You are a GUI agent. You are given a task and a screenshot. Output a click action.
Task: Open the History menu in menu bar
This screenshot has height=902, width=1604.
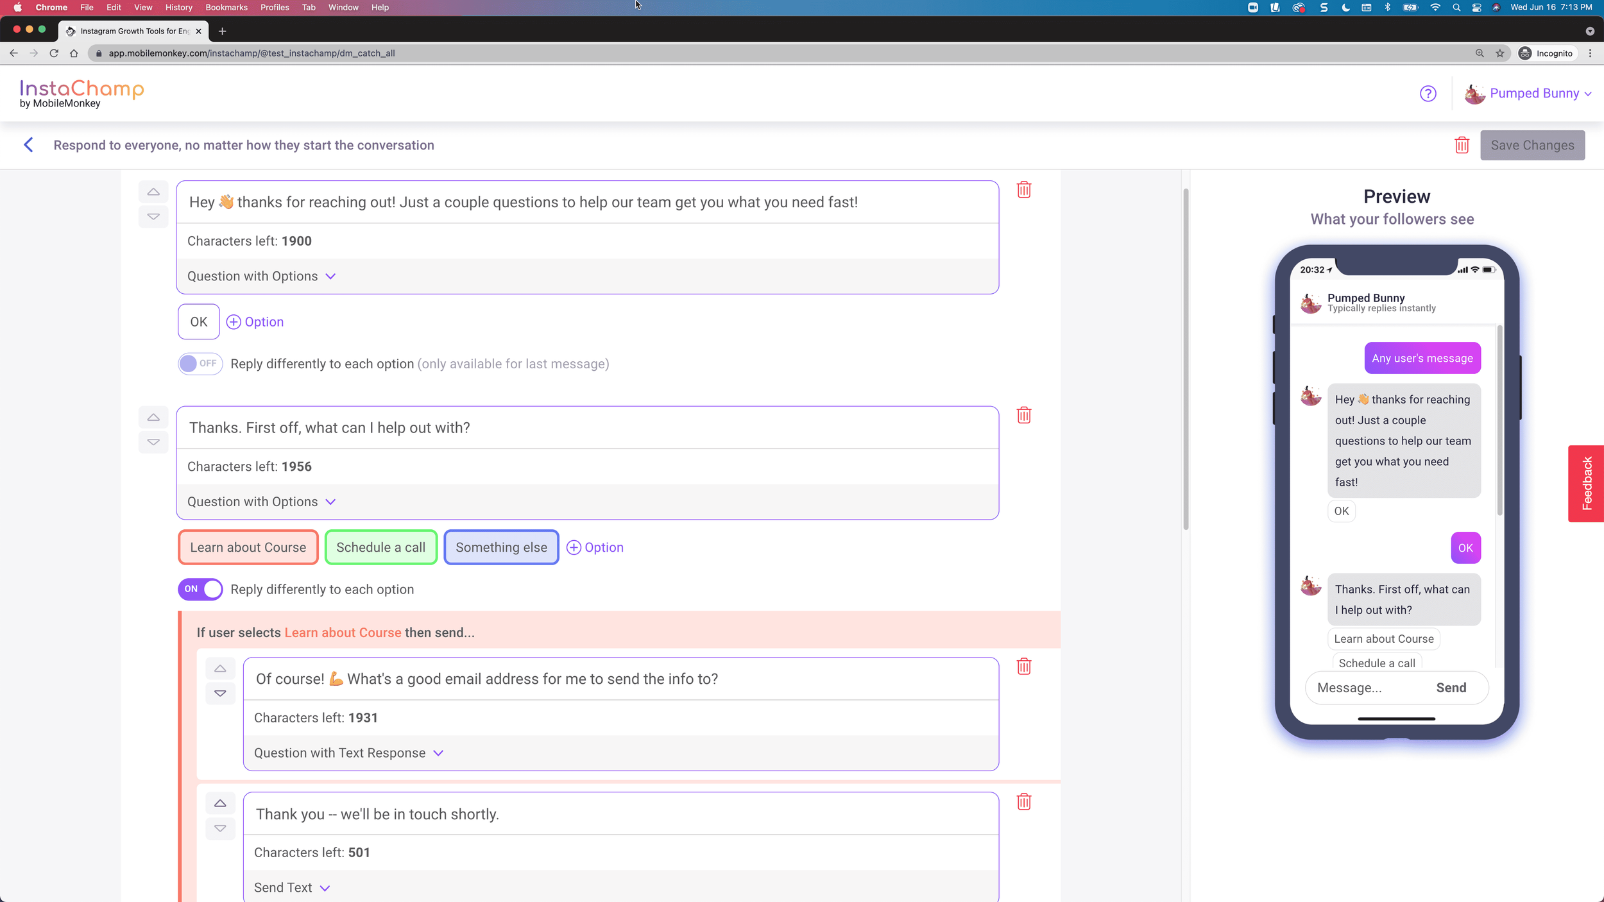pos(178,8)
